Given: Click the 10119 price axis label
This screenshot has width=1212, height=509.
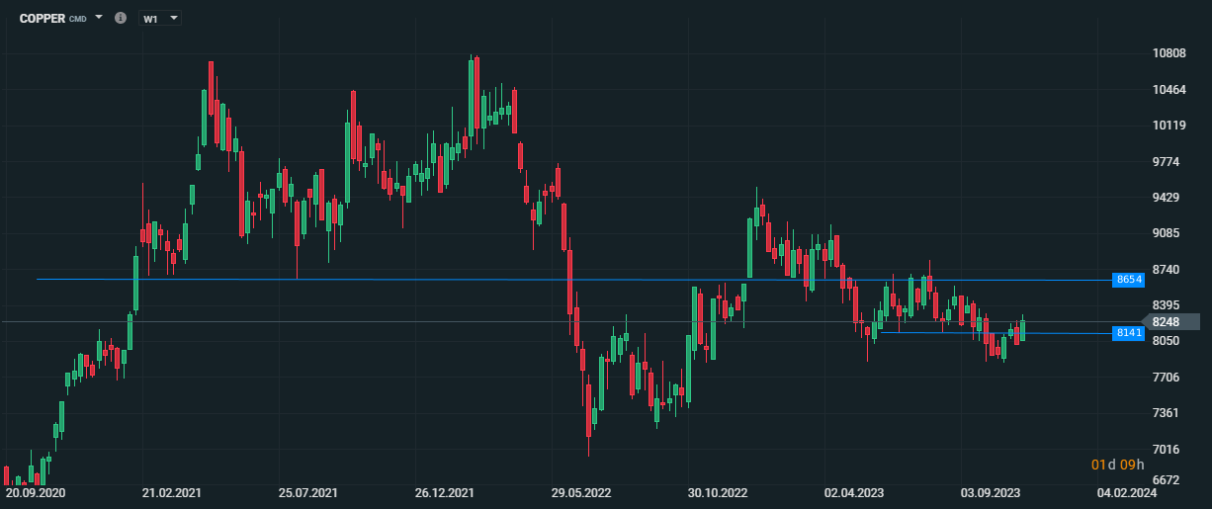Looking at the screenshot, I should [1169, 126].
